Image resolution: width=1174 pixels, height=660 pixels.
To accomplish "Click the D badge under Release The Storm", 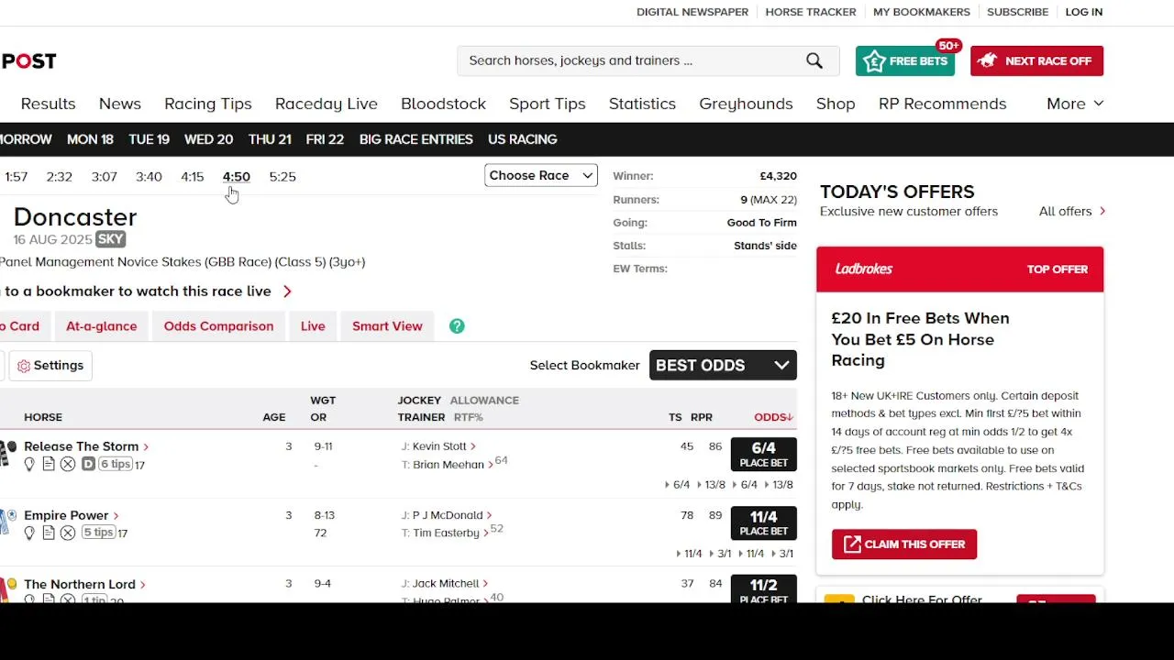I will [88, 465].
